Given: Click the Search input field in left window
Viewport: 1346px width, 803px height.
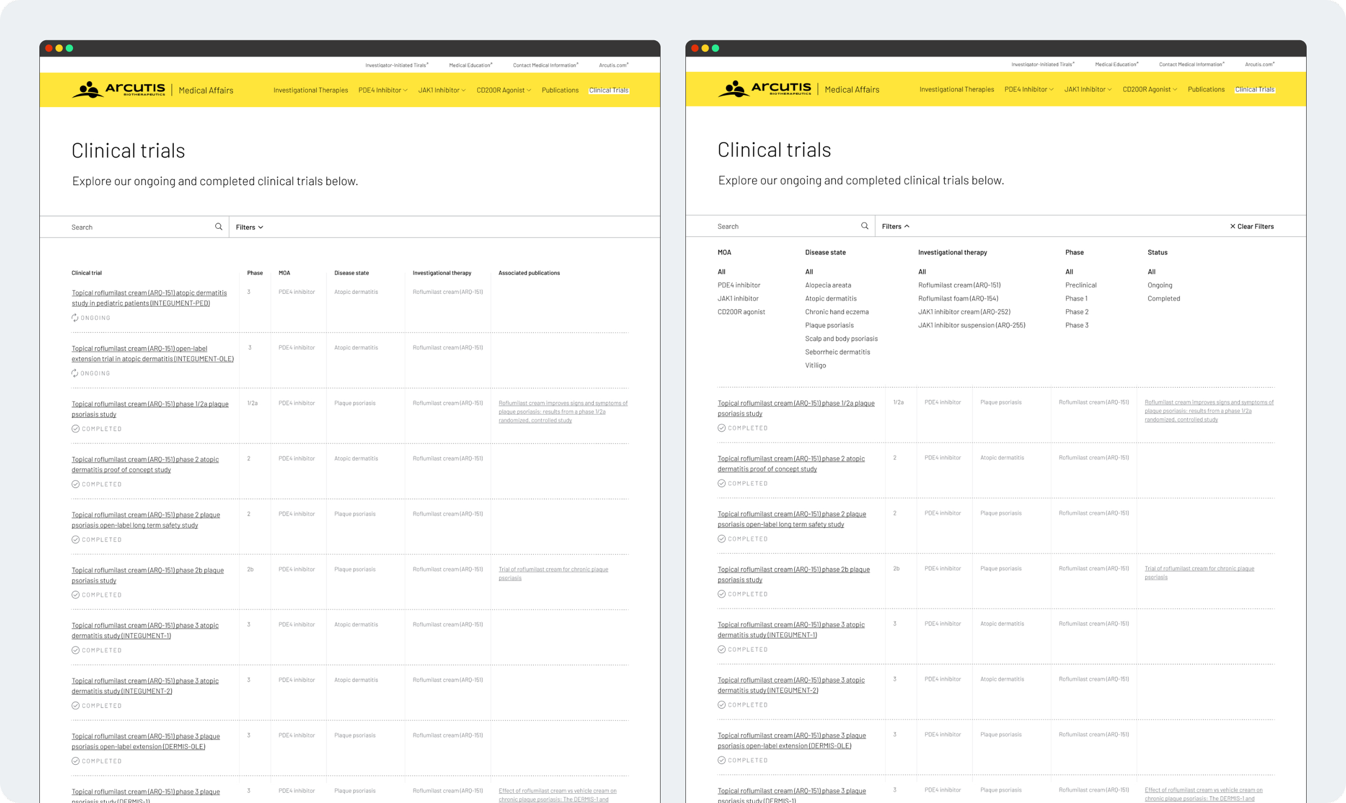Looking at the screenshot, I should [x=135, y=227].
